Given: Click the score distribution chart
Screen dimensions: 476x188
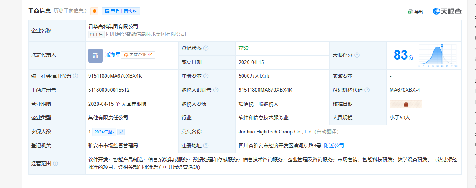Looking at the screenshot, I should click(438, 55).
